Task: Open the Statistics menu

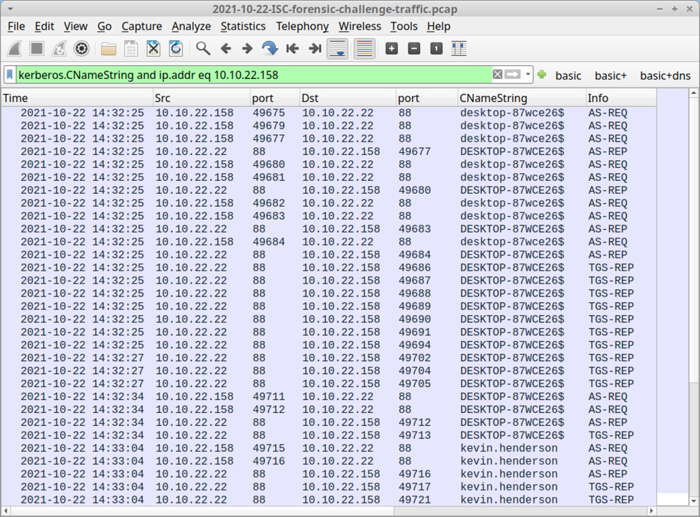Action: 243,26
